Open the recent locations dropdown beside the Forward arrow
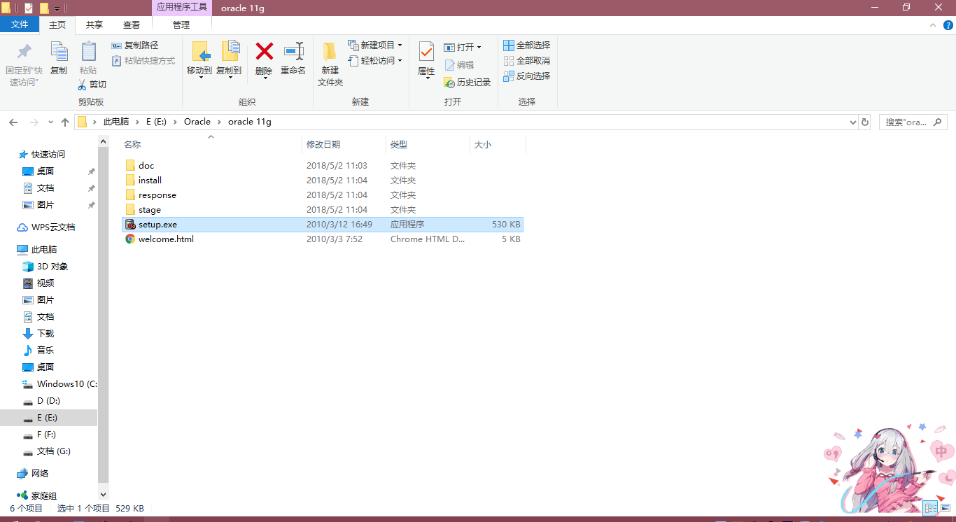This screenshot has height=522, width=956. (x=50, y=122)
